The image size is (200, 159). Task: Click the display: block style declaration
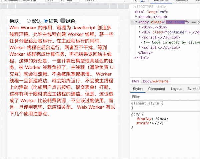(152, 119)
